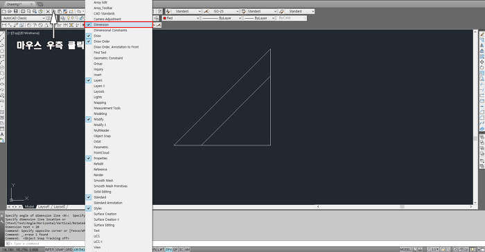Toggle INFER constraints in status bar
Viewport: 485px width, 252px height.
pyautogui.click(x=49, y=249)
